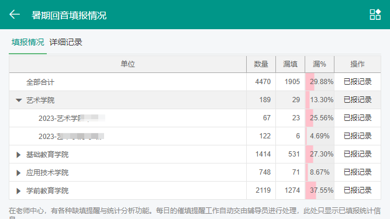The width and height of the screenshot is (390, 219).
Task: Select the 全部合计 row label
Action: (40, 82)
